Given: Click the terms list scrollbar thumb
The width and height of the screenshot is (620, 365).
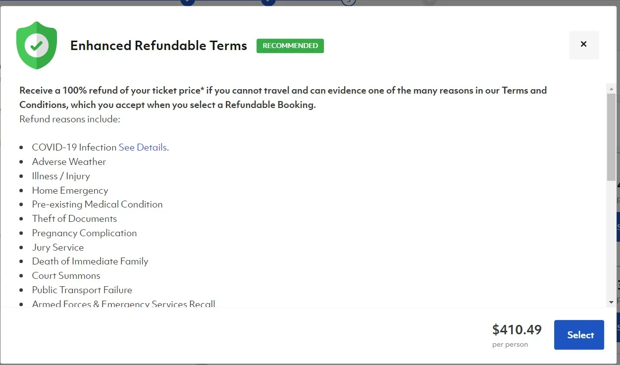Looking at the screenshot, I should pyautogui.click(x=612, y=137).
